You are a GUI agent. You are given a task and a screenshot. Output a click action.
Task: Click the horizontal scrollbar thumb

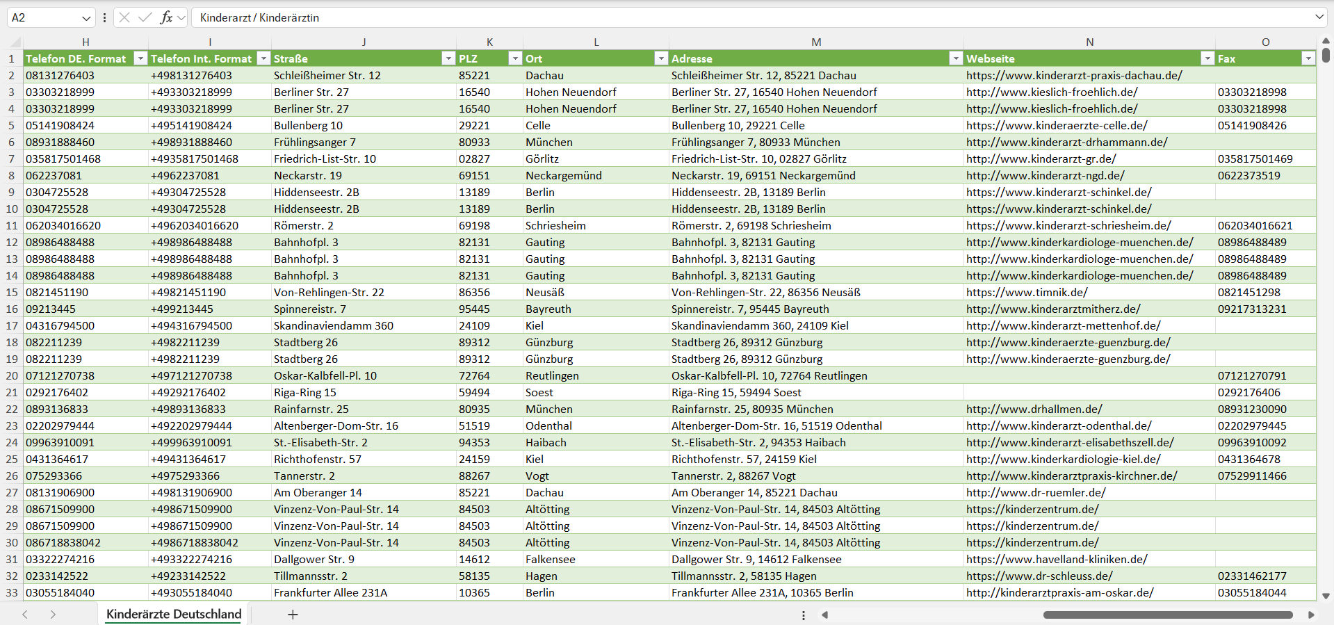click(x=1168, y=615)
